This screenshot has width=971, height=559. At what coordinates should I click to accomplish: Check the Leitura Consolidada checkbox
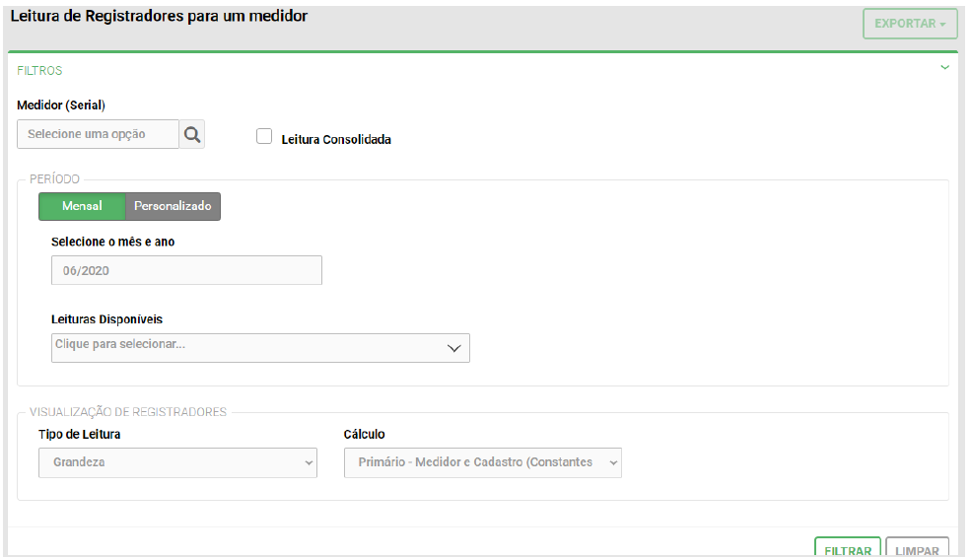pos(264,137)
